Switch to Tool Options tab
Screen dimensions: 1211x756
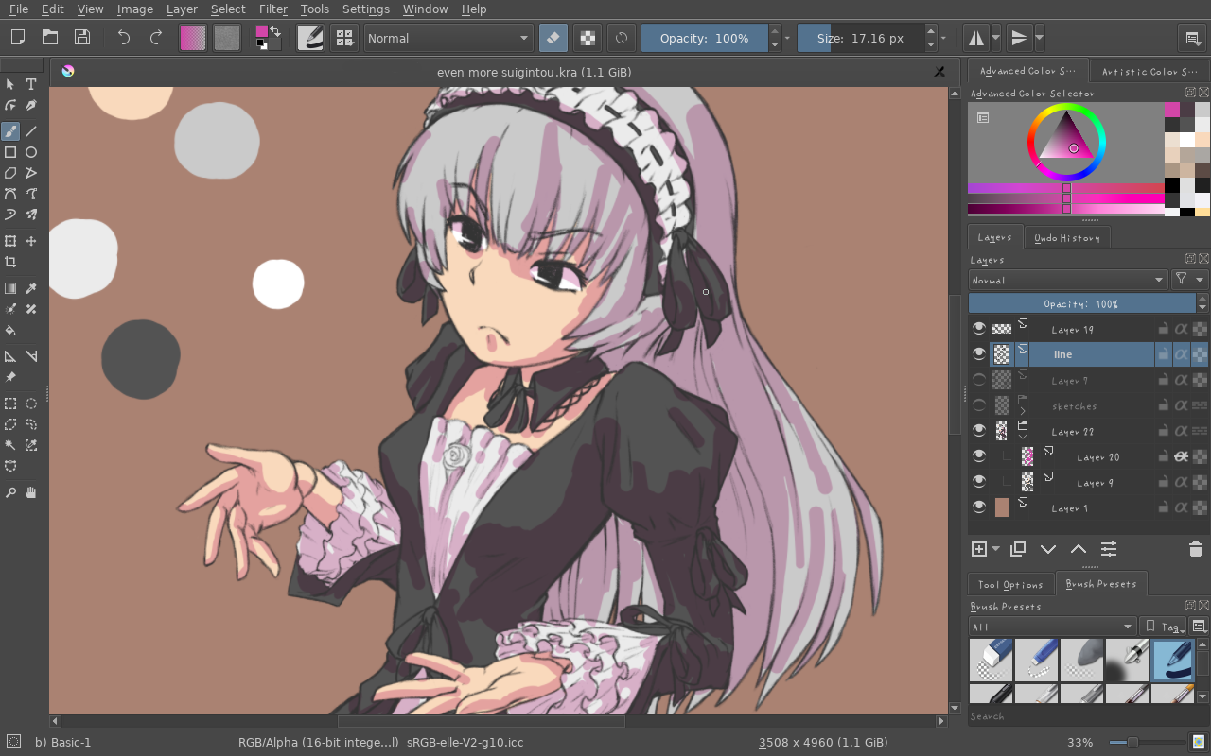coord(1010,584)
